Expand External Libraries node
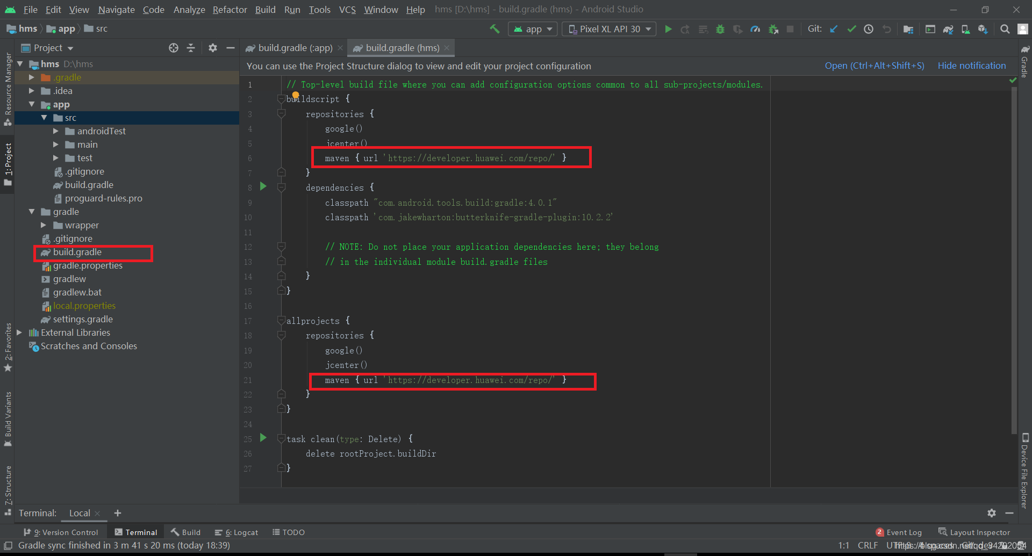This screenshot has height=556, width=1032. pos(19,333)
